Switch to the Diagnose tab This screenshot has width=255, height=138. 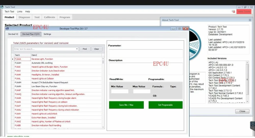click(x=24, y=17)
